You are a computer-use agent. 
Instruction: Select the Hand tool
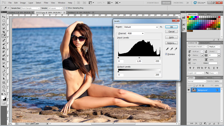pos(4,87)
